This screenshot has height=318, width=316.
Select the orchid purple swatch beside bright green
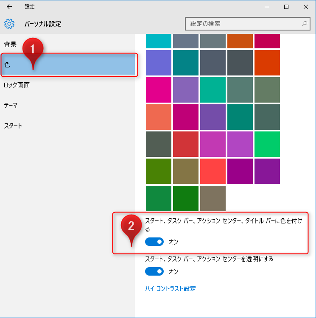point(240,144)
